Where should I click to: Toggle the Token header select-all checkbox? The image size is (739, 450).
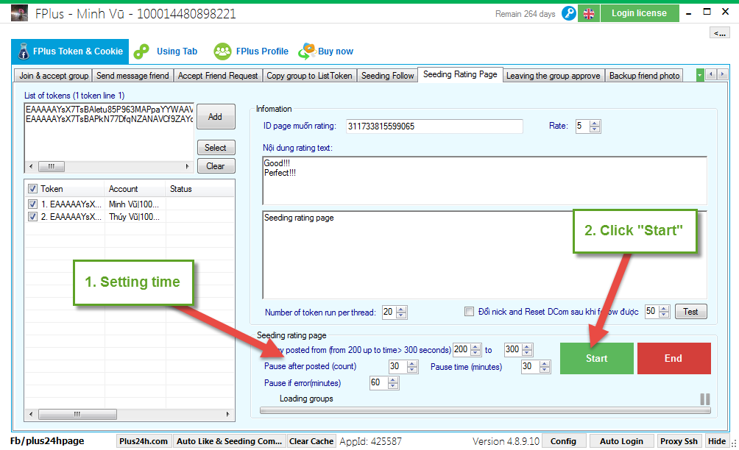pos(32,189)
